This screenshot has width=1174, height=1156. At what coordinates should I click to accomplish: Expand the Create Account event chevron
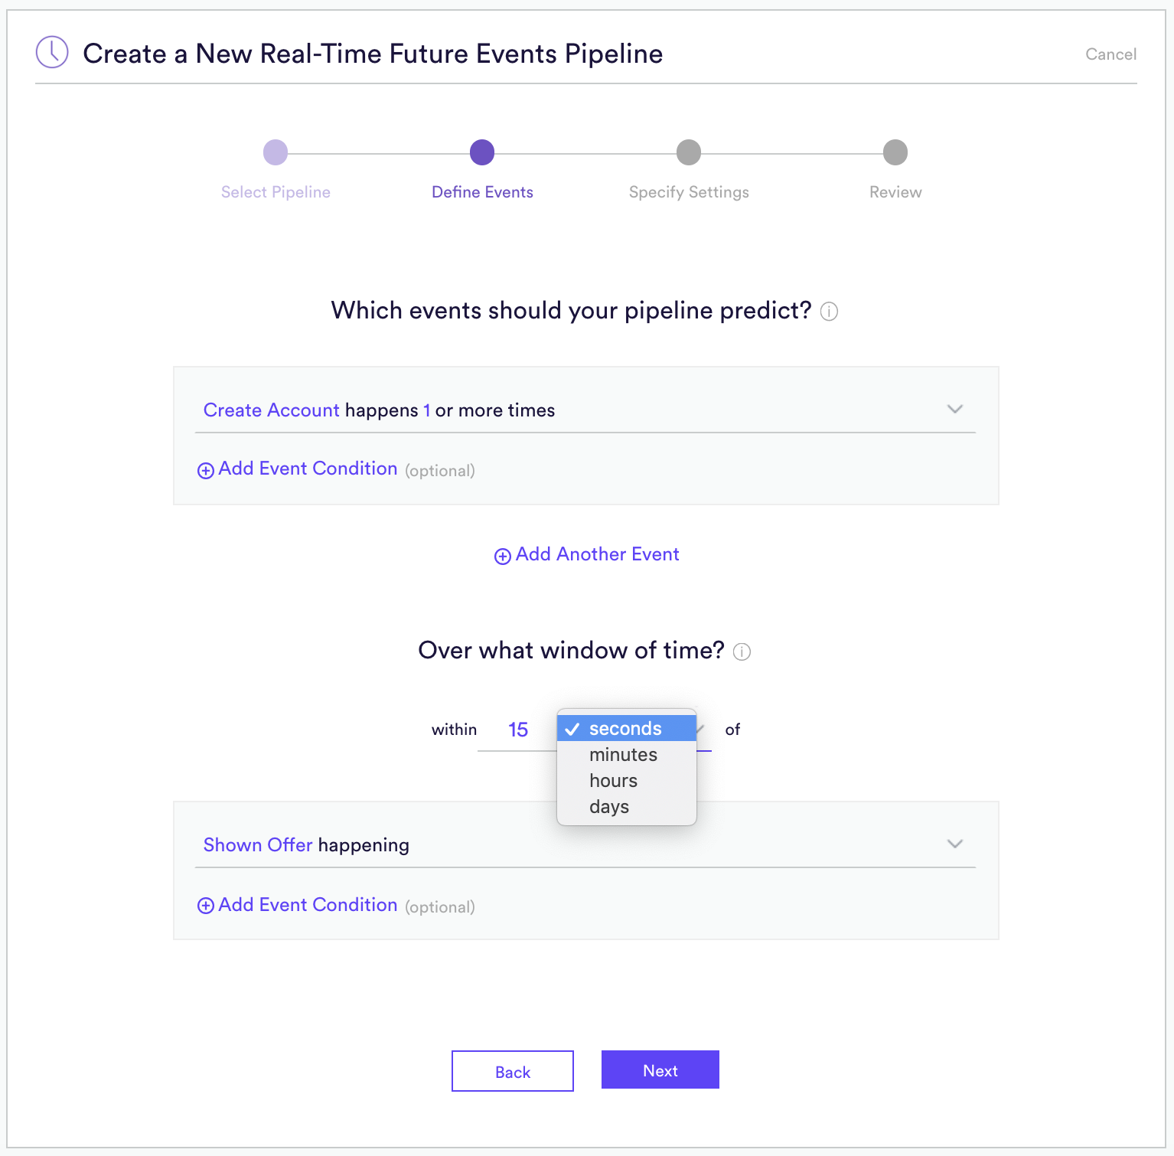954,409
